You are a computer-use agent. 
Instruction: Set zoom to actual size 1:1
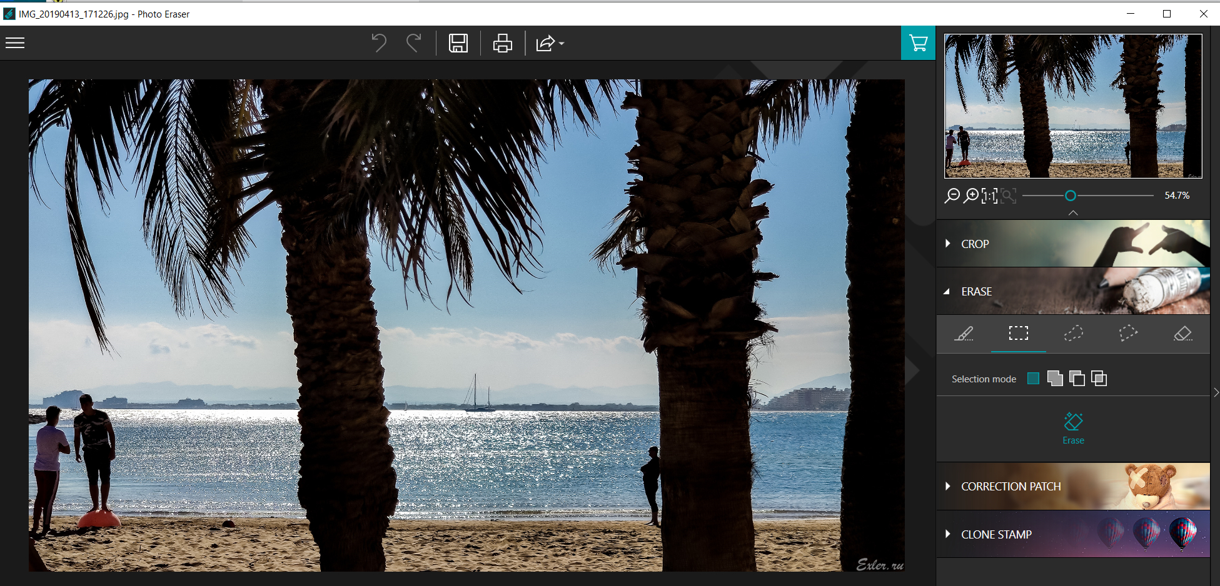coord(990,196)
